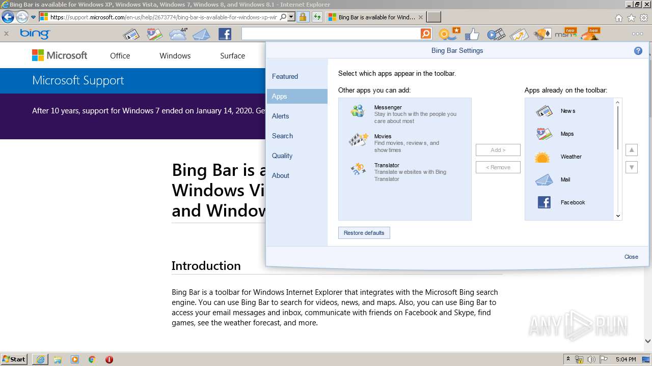Open the Office menu on Microsoft page
The height and width of the screenshot is (366, 652).
pos(120,56)
